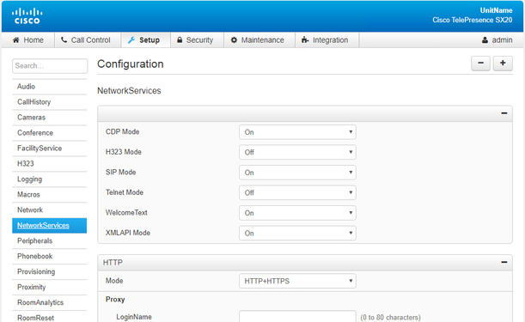Click the Proxy LoginName input field
This screenshot has height=322, width=525.
[x=297, y=316]
